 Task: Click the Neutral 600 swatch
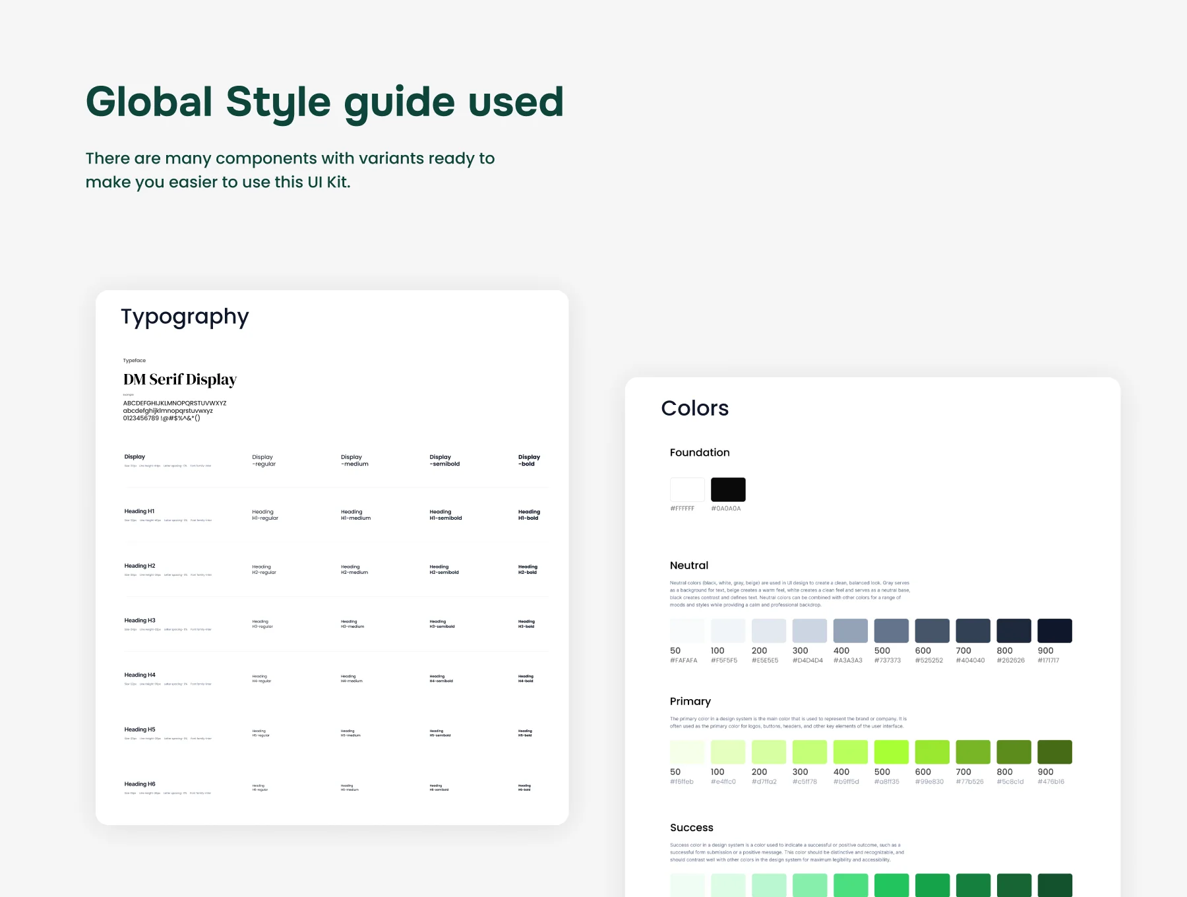click(932, 631)
